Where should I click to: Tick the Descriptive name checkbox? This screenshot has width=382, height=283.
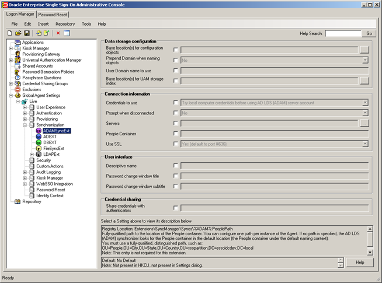tap(176, 166)
